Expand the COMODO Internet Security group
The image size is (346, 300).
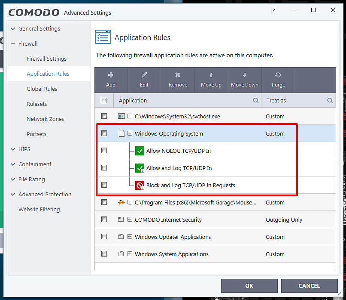pyautogui.click(x=130, y=219)
